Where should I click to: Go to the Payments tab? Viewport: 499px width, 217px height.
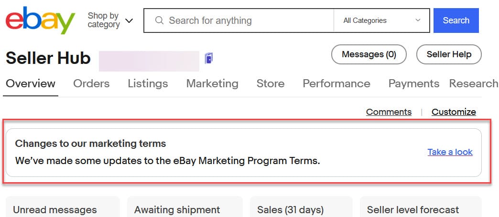click(413, 83)
